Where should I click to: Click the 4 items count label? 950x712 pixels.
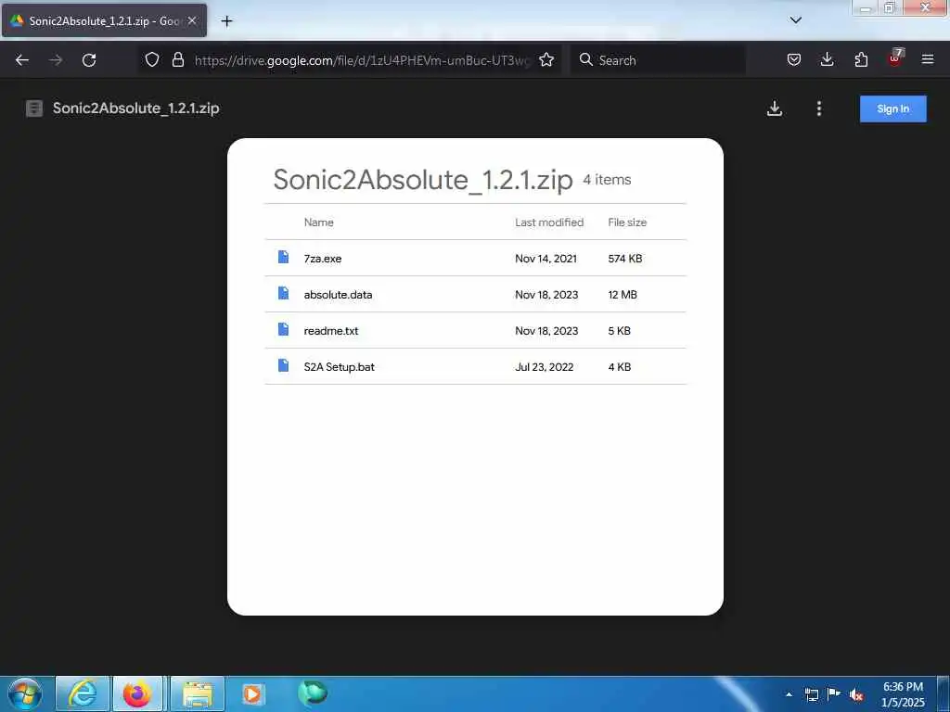[607, 180]
